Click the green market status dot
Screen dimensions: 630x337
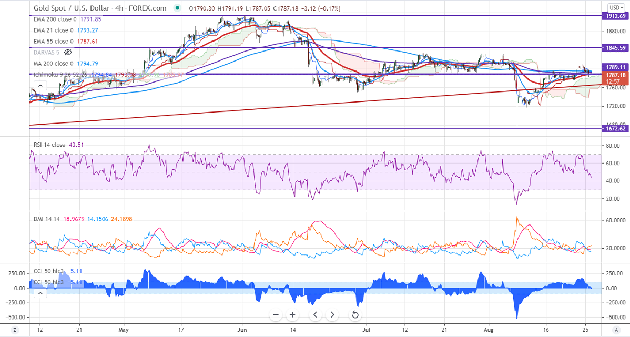(177, 8)
